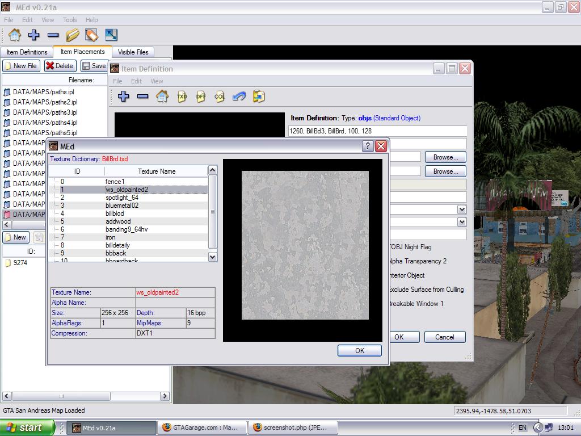Toggle Interior Object option
This screenshot has width=581, height=436.
407,275
